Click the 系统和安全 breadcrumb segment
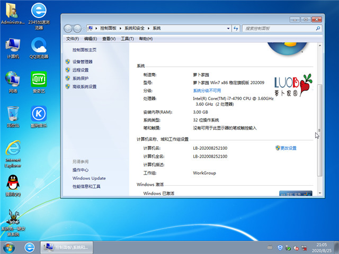339x254 pixels. coord(135,28)
